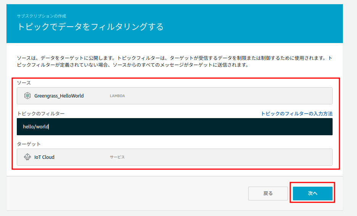
Task: Click the 戻る button
Action: (x=268, y=194)
